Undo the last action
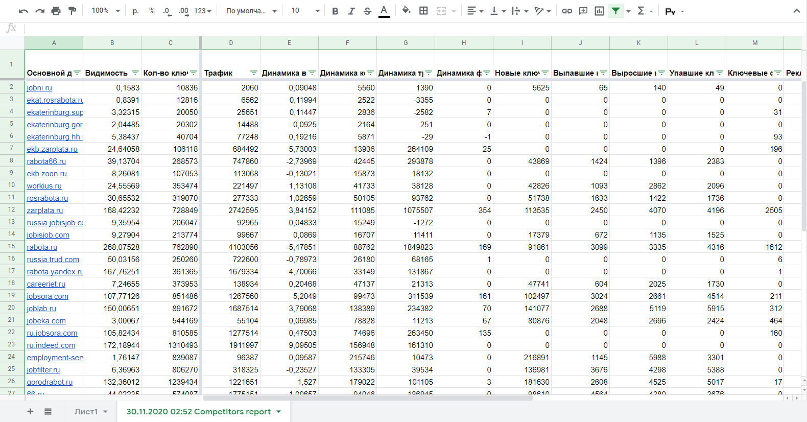The height and width of the screenshot is (422, 807). tap(23, 11)
